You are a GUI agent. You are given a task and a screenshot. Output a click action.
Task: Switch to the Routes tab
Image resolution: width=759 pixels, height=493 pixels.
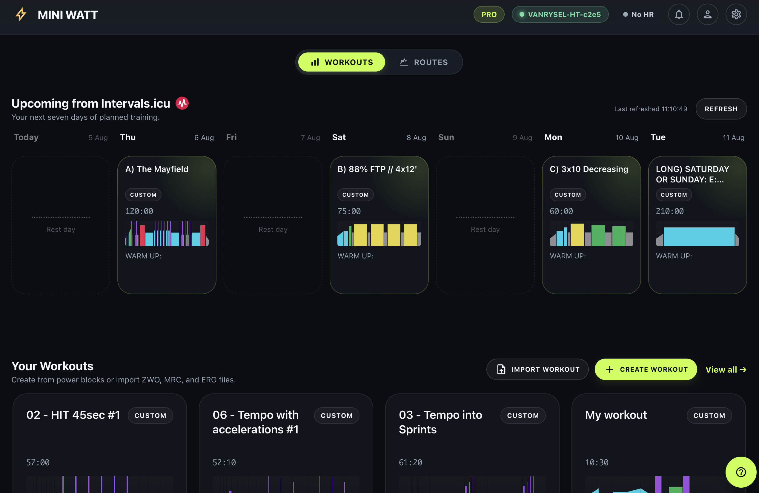[x=424, y=62]
